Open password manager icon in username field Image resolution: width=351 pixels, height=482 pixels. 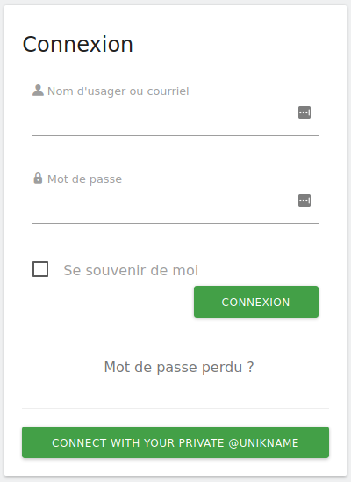[304, 113]
